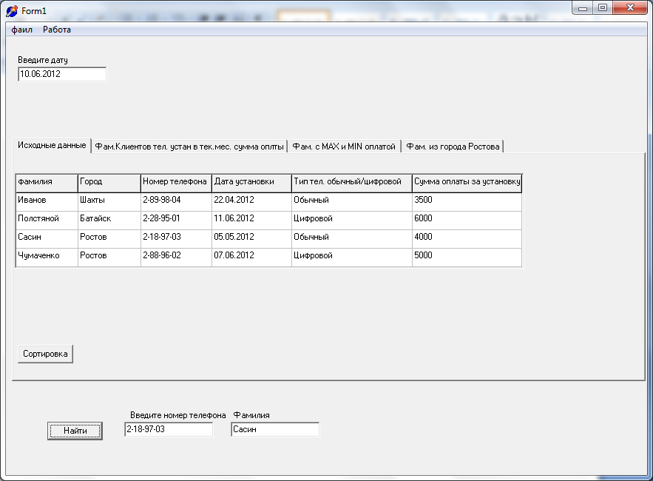653x481 pixels.
Task: Click the Фамилия field showing Сасин
Action: 275,429
